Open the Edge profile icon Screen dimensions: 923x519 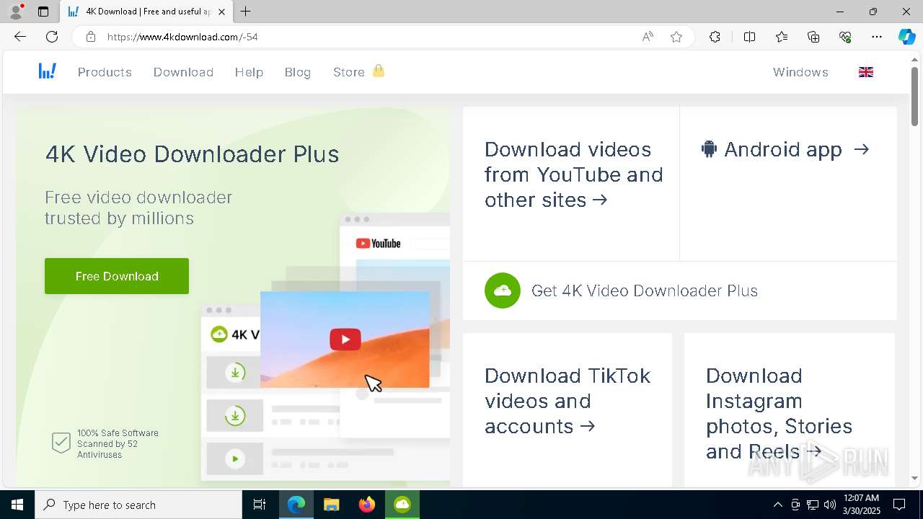coord(16,12)
